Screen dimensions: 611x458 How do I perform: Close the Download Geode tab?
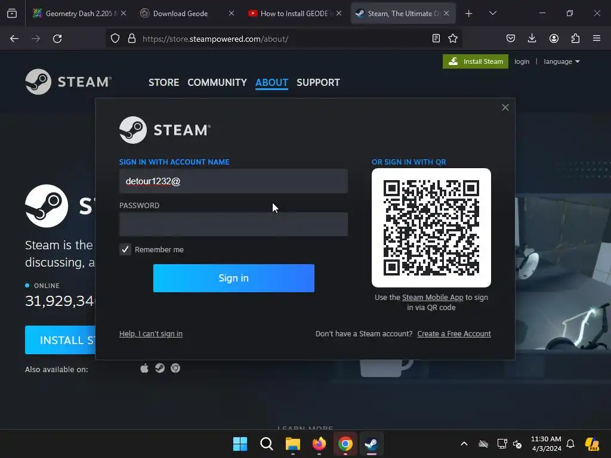(232, 13)
